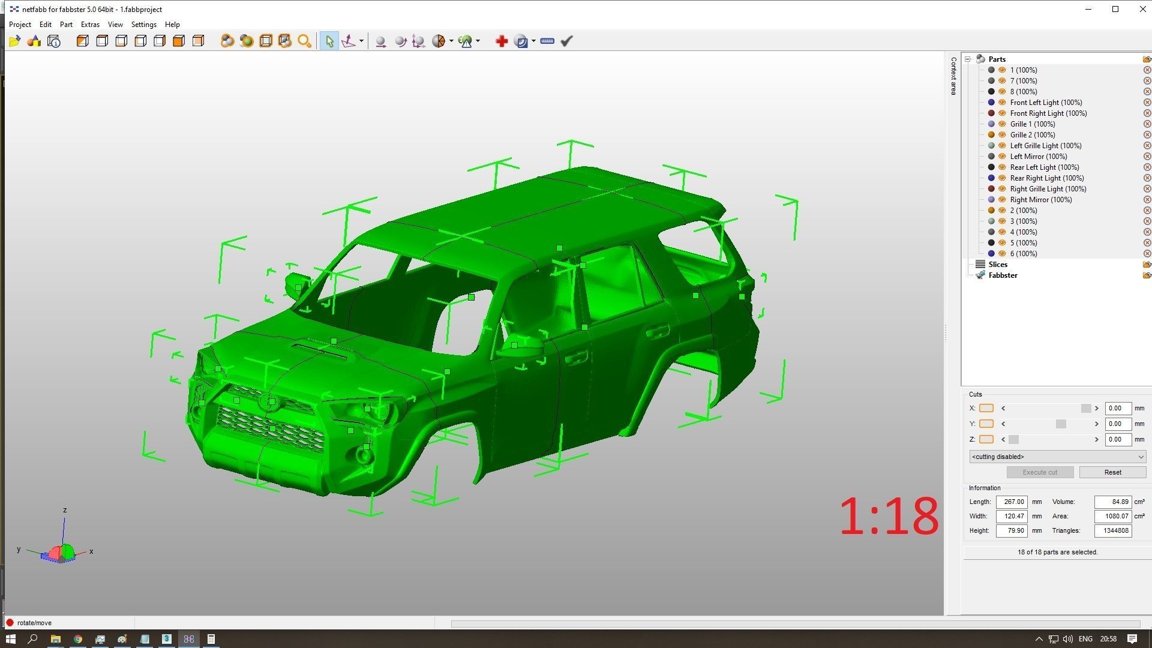The image size is (1152, 648).
Task: Toggle eye icon for Rear Left Light
Action: pos(1002,167)
